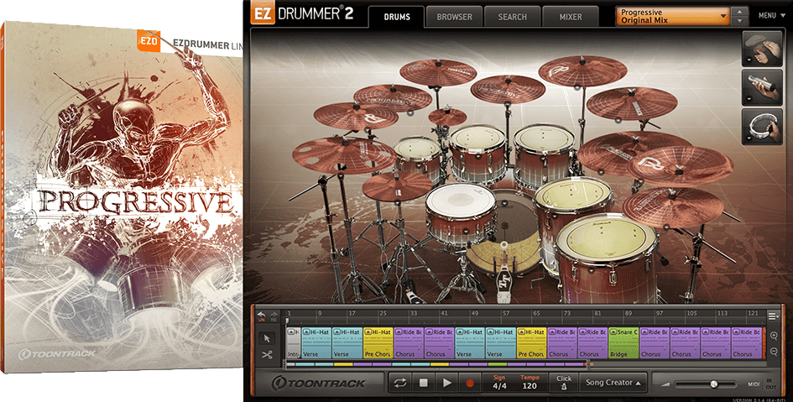The image size is (793, 402).
Task: Hit the largest floor tom in front
Action: (x=607, y=258)
